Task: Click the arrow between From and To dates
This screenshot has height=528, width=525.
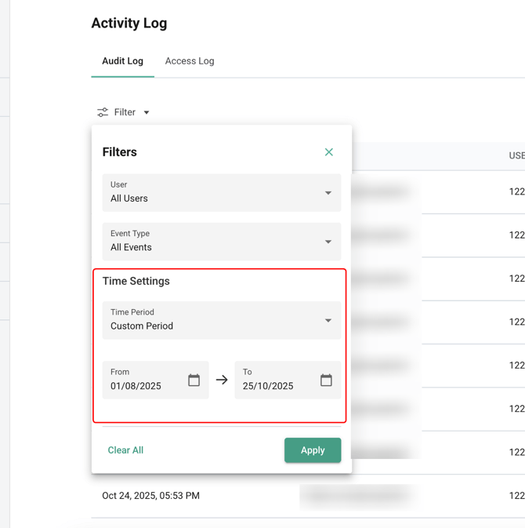Action: pos(222,381)
